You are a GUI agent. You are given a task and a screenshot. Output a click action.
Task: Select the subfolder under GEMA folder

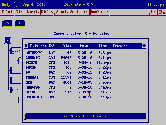20,100
